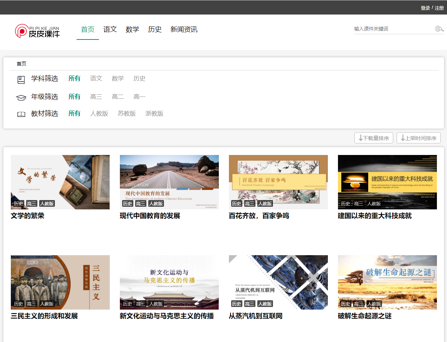Open the 语文 navigation tab
Screen dimensions: 447x342
click(x=110, y=29)
